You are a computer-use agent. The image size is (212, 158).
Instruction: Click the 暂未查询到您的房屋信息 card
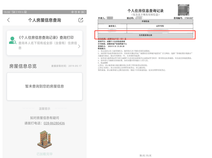point(44,86)
